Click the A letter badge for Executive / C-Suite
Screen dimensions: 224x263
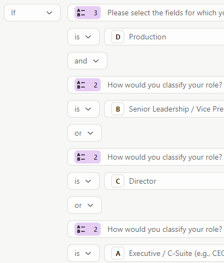click(x=118, y=254)
